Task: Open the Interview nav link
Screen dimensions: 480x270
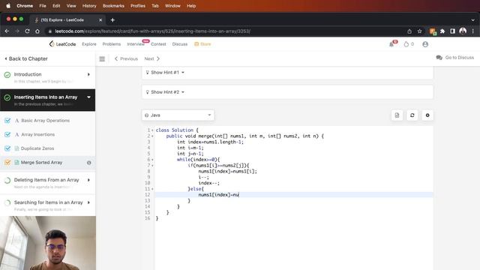Action: (136, 44)
